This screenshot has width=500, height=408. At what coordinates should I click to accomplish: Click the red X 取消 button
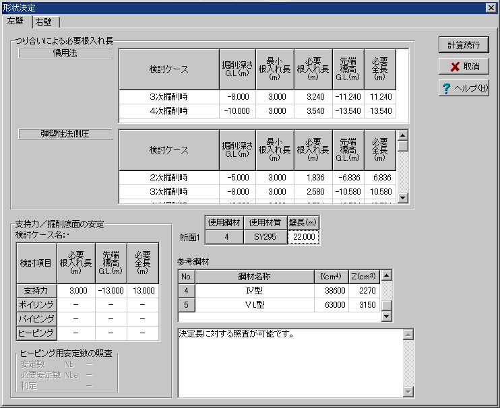click(x=464, y=66)
